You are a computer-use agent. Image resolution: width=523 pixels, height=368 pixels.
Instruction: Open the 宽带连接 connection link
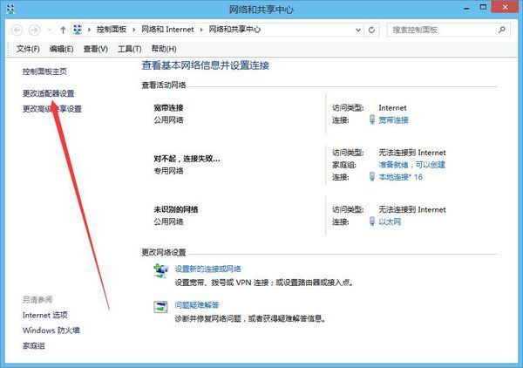[394, 120]
